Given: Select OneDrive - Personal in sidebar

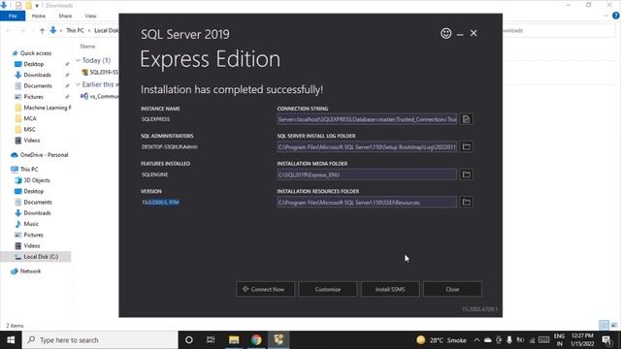Looking at the screenshot, I should (44, 155).
